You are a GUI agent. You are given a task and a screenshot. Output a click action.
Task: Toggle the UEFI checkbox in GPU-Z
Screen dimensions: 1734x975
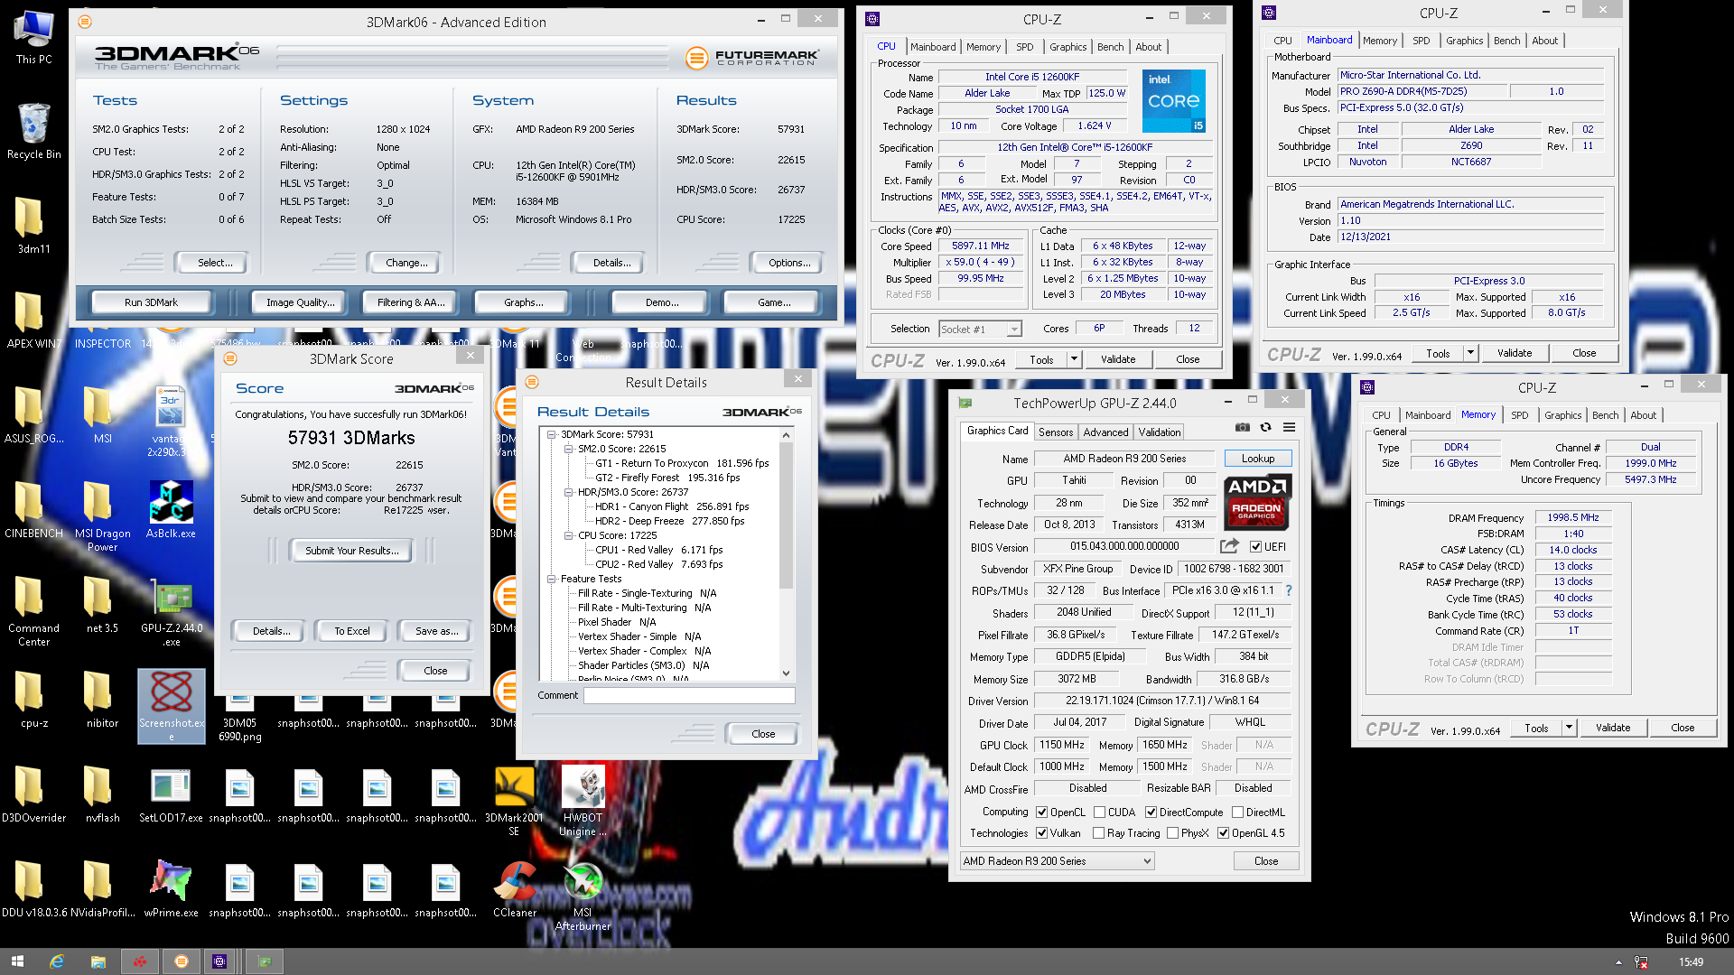pyautogui.click(x=1255, y=547)
